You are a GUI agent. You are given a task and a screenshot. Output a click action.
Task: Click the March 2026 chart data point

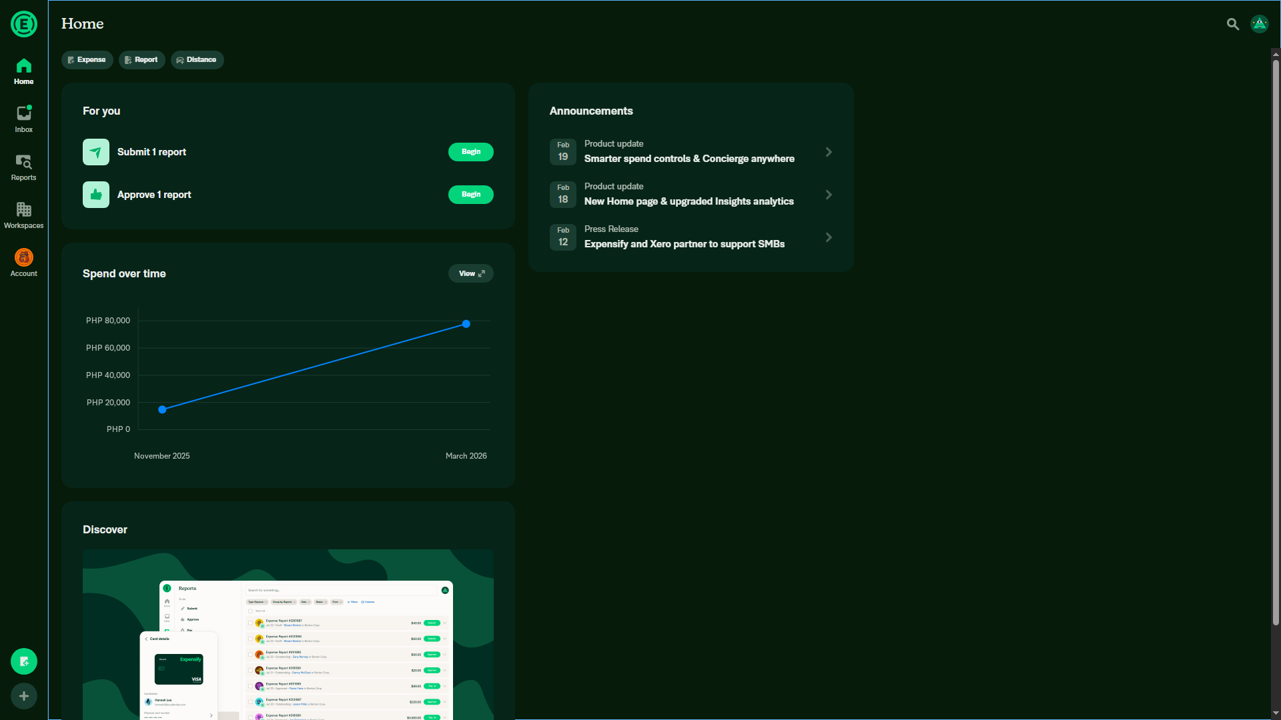(466, 324)
